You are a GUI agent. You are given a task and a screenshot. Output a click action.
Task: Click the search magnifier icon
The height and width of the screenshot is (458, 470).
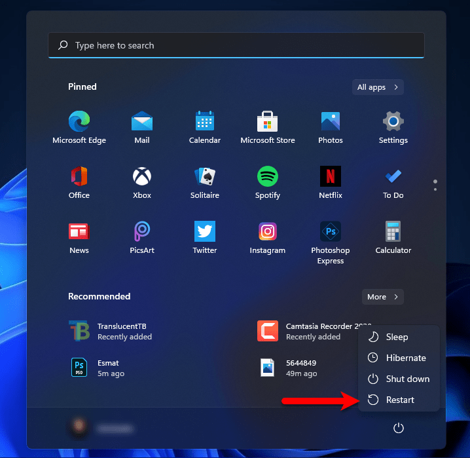point(63,45)
